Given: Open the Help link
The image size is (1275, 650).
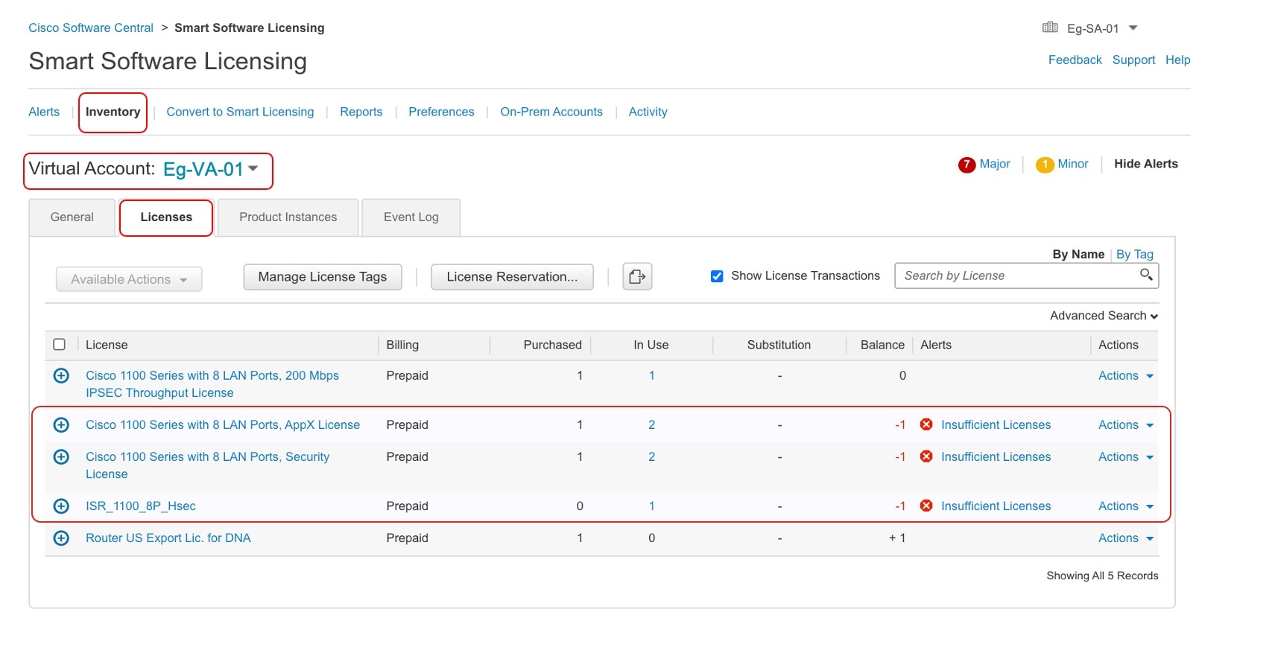Looking at the screenshot, I should (1177, 60).
